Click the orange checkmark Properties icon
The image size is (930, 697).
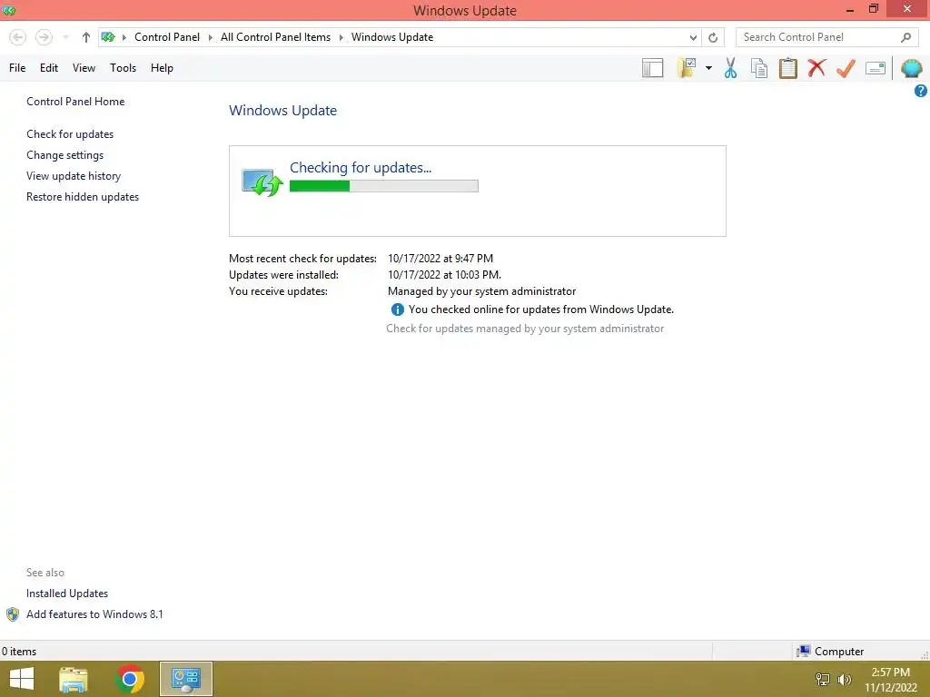click(x=846, y=68)
